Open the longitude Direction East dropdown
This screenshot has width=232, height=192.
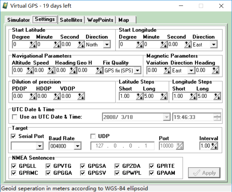(x=214, y=44)
